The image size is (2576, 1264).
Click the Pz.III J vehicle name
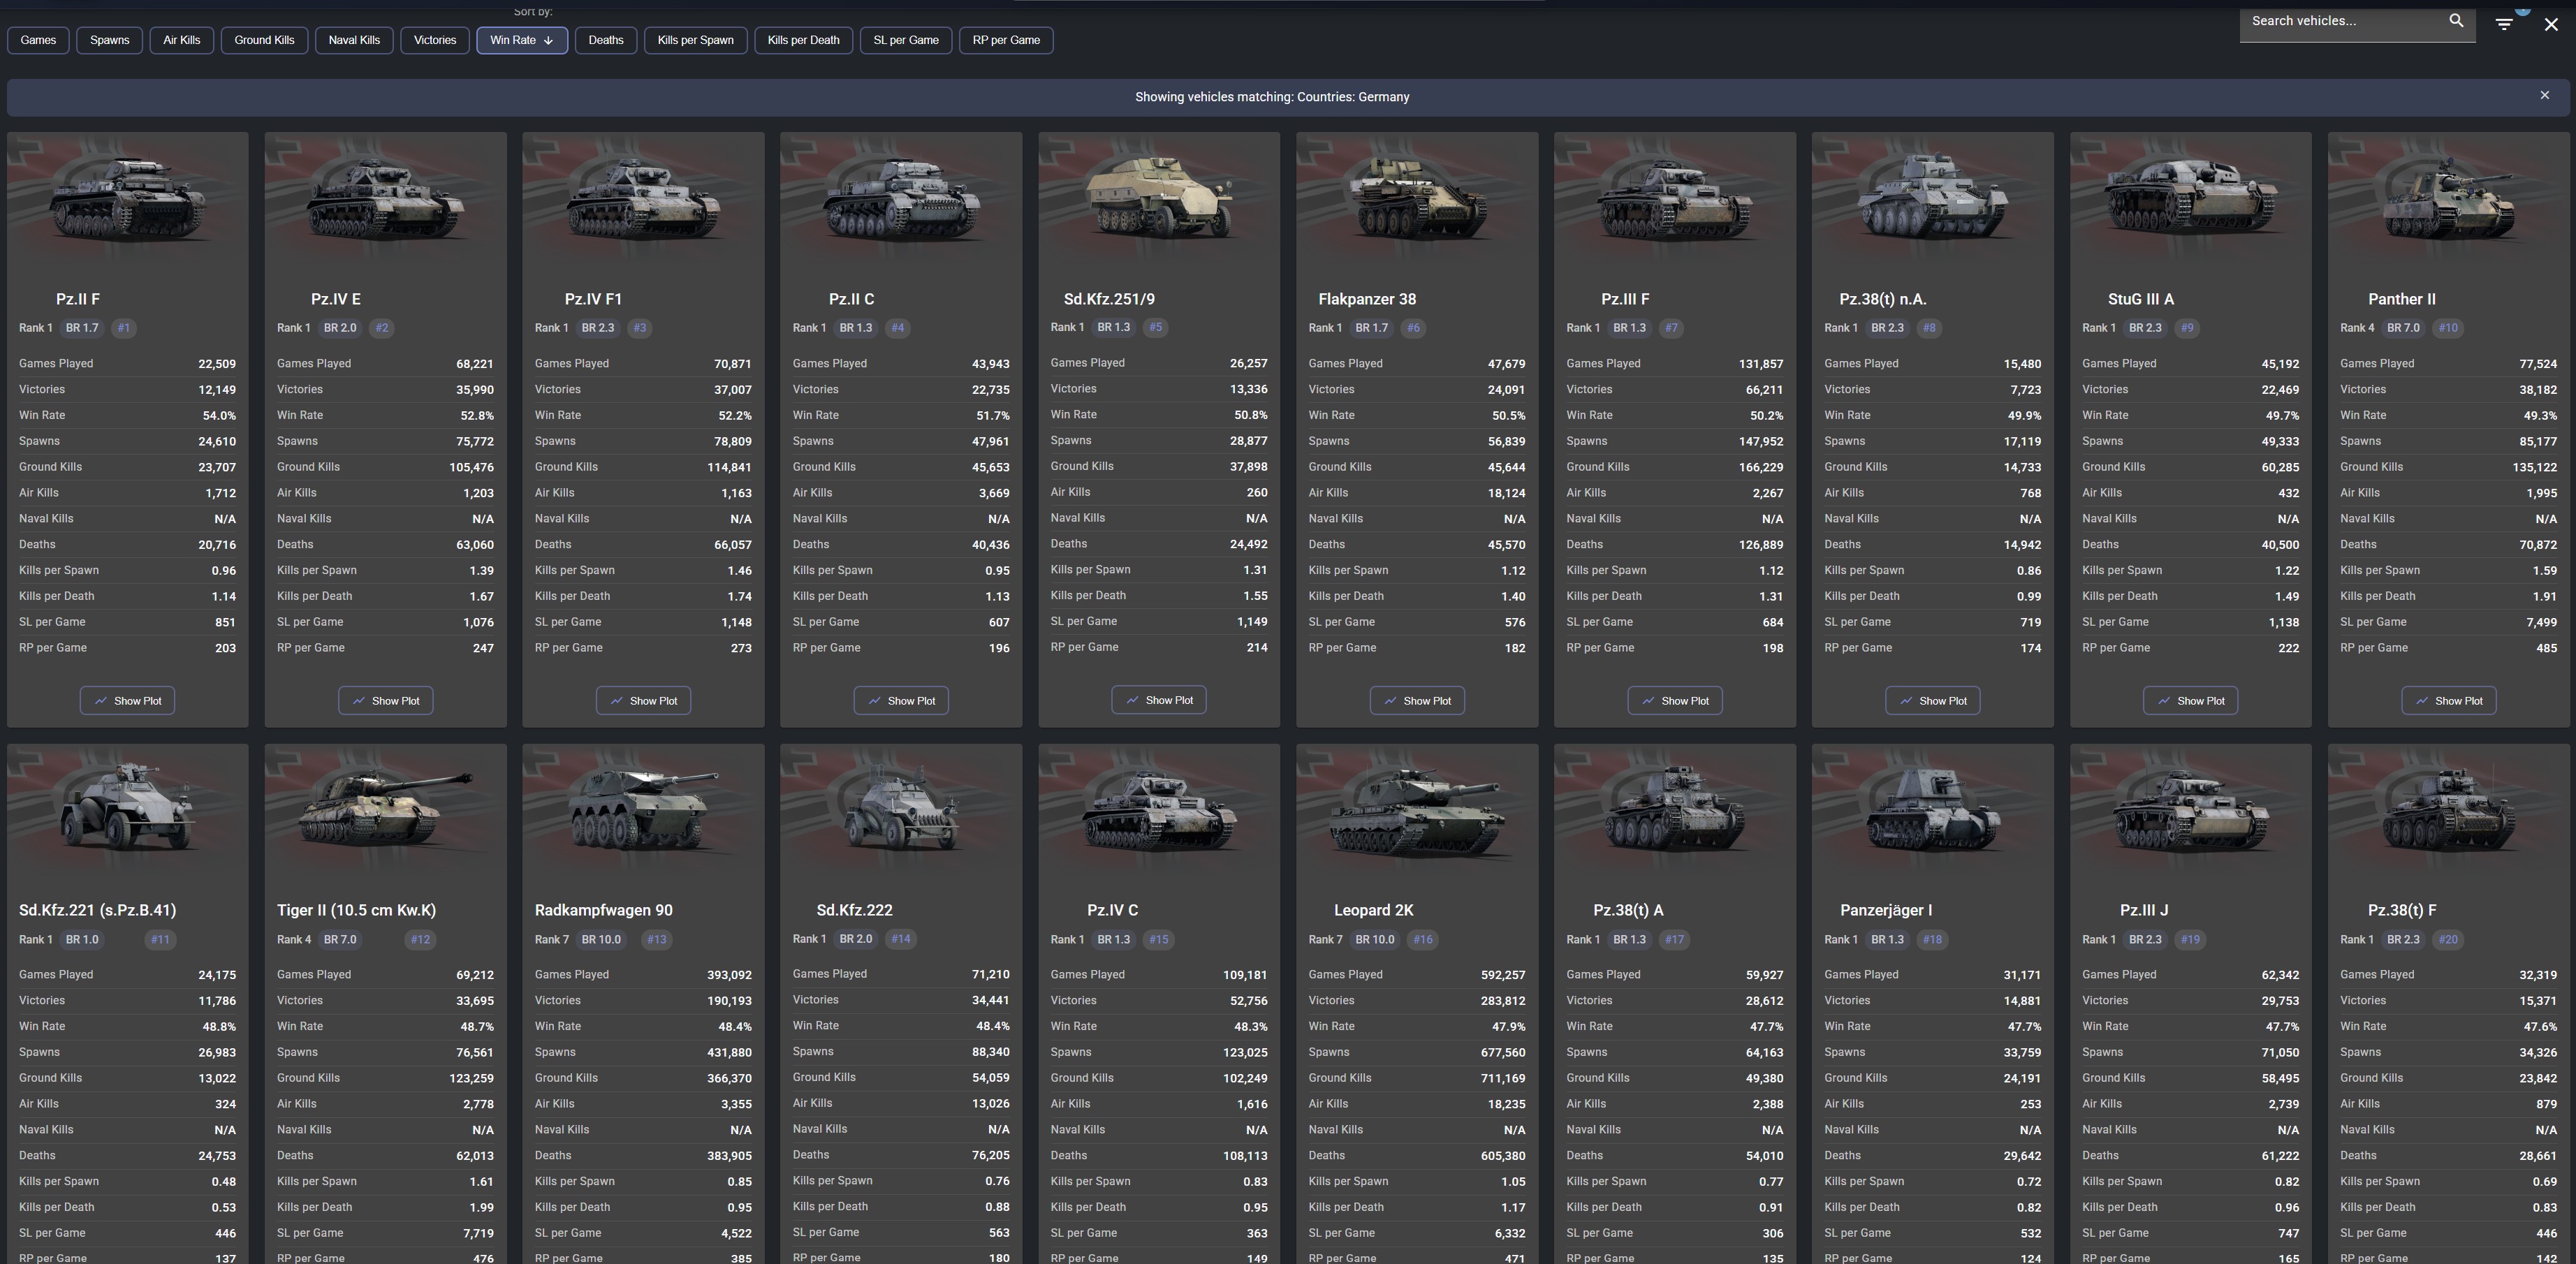[2144, 910]
